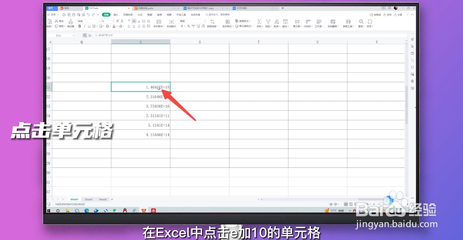Click the Cut (剪切) scissors icon
The image size is (463, 240).
(56, 21)
